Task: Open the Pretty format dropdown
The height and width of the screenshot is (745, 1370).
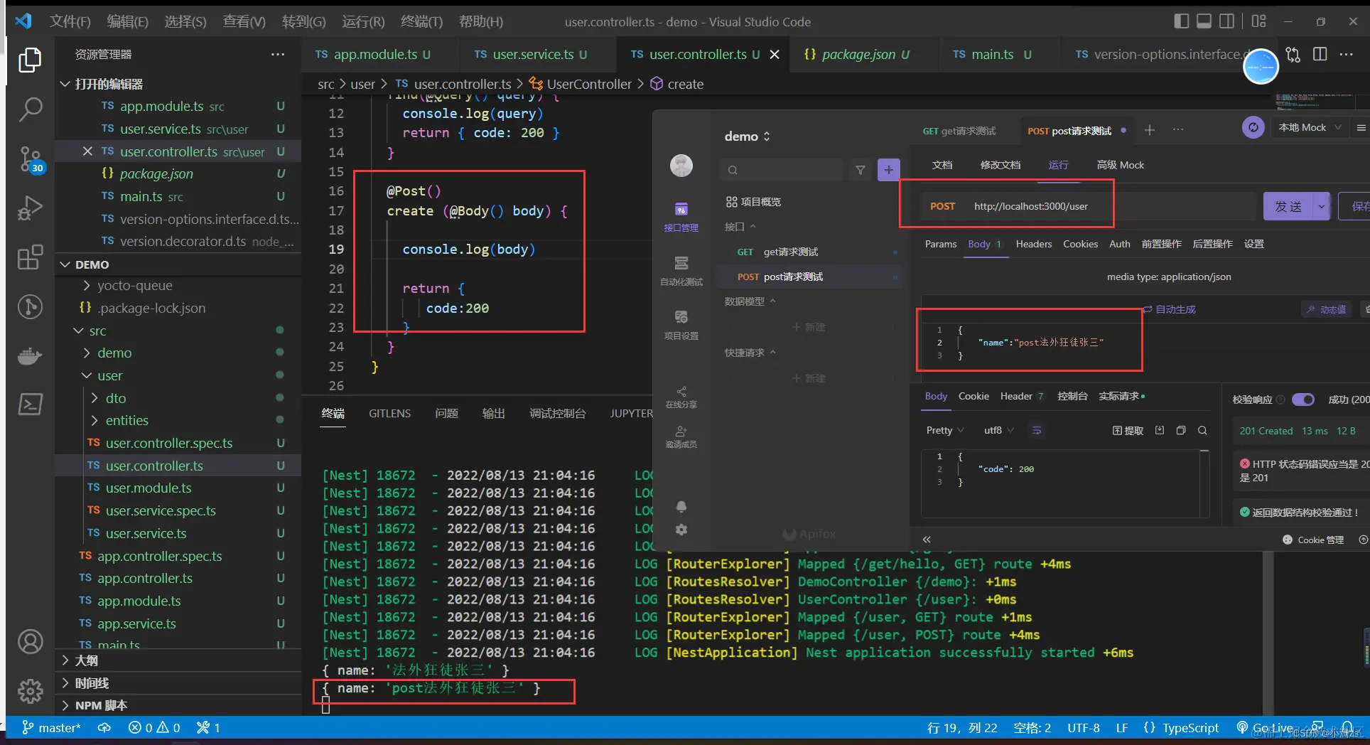Action: (x=945, y=430)
